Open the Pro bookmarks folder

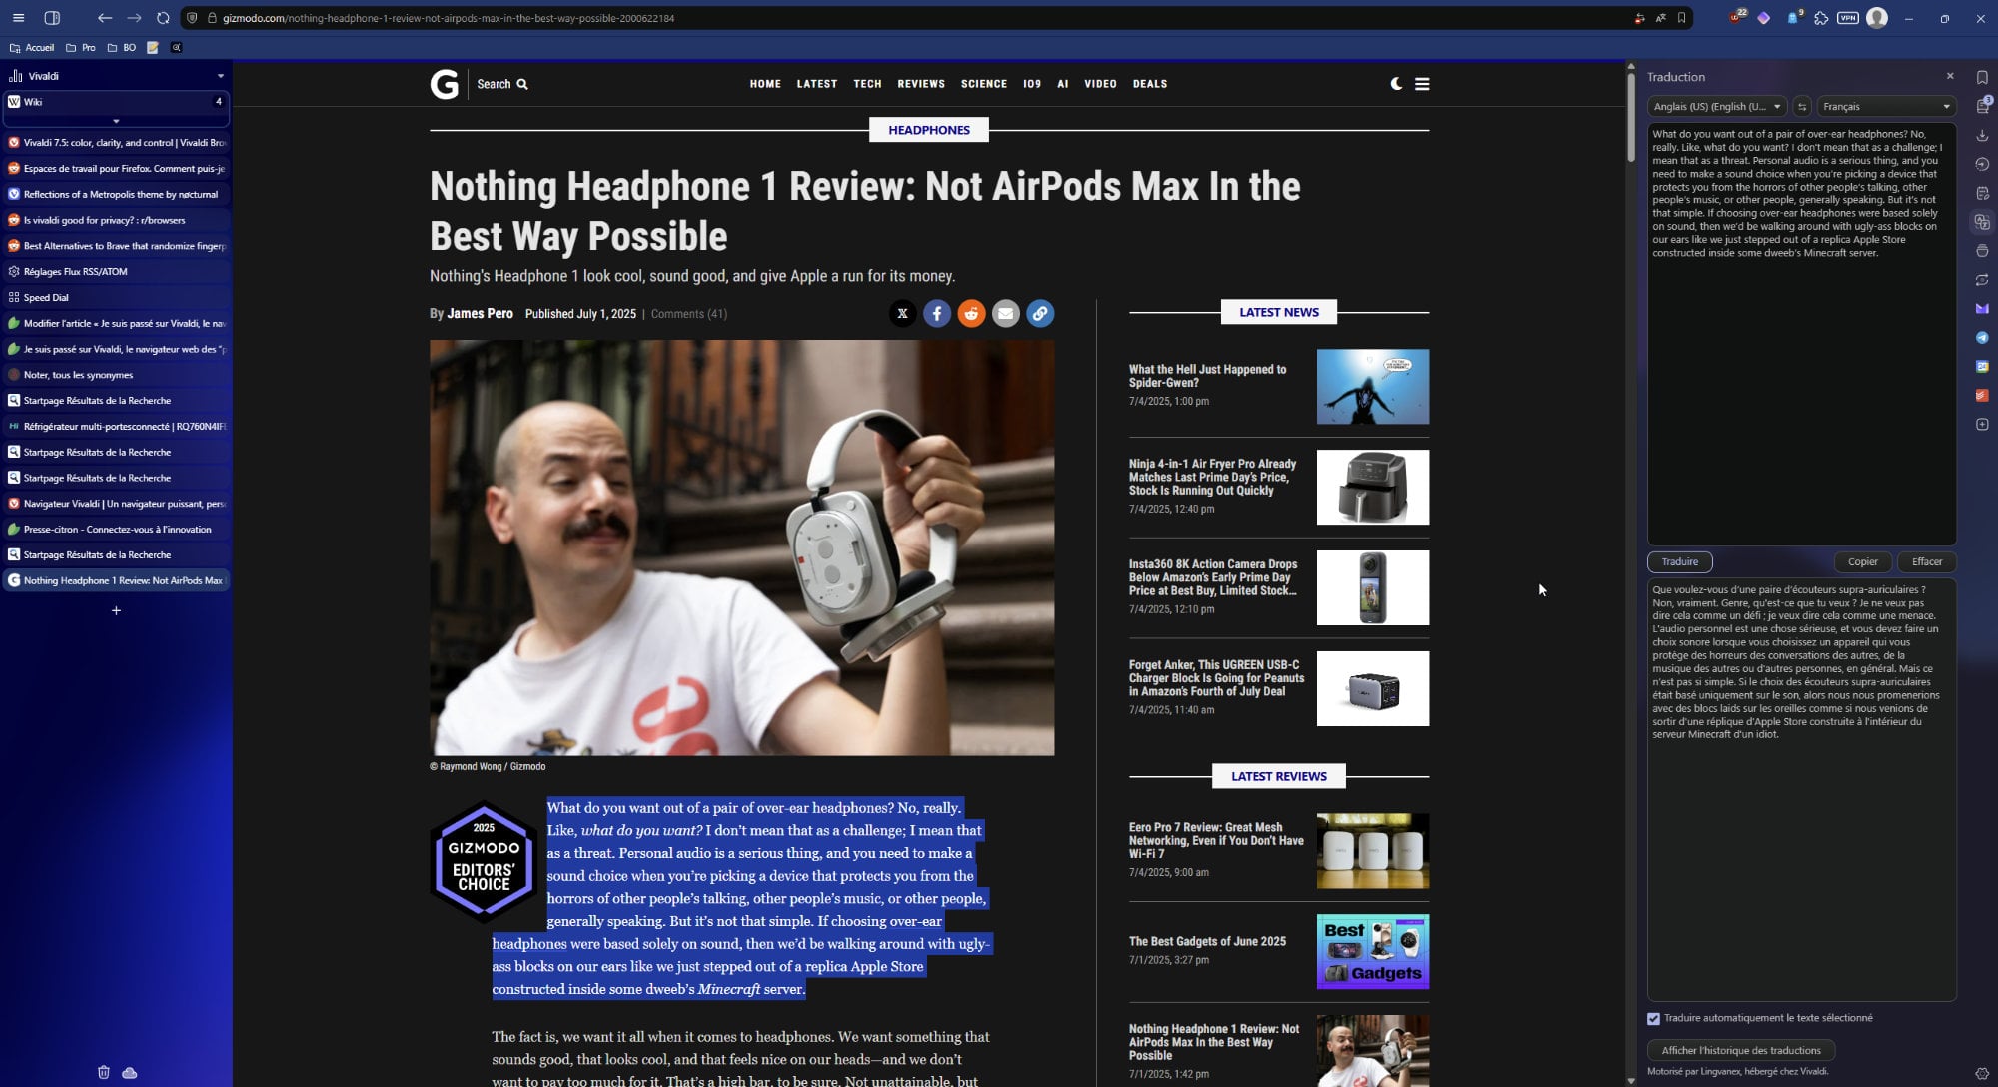[81, 47]
